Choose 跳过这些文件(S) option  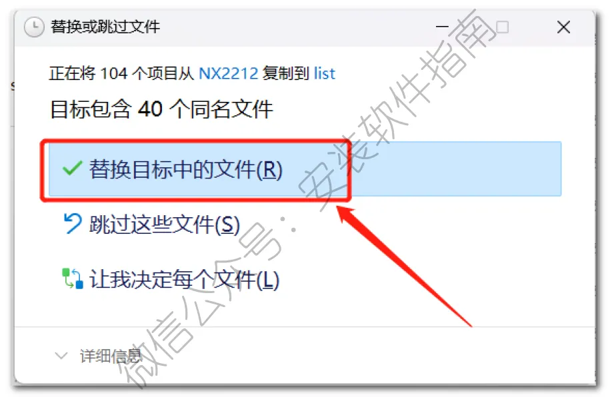tap(165, 224)
